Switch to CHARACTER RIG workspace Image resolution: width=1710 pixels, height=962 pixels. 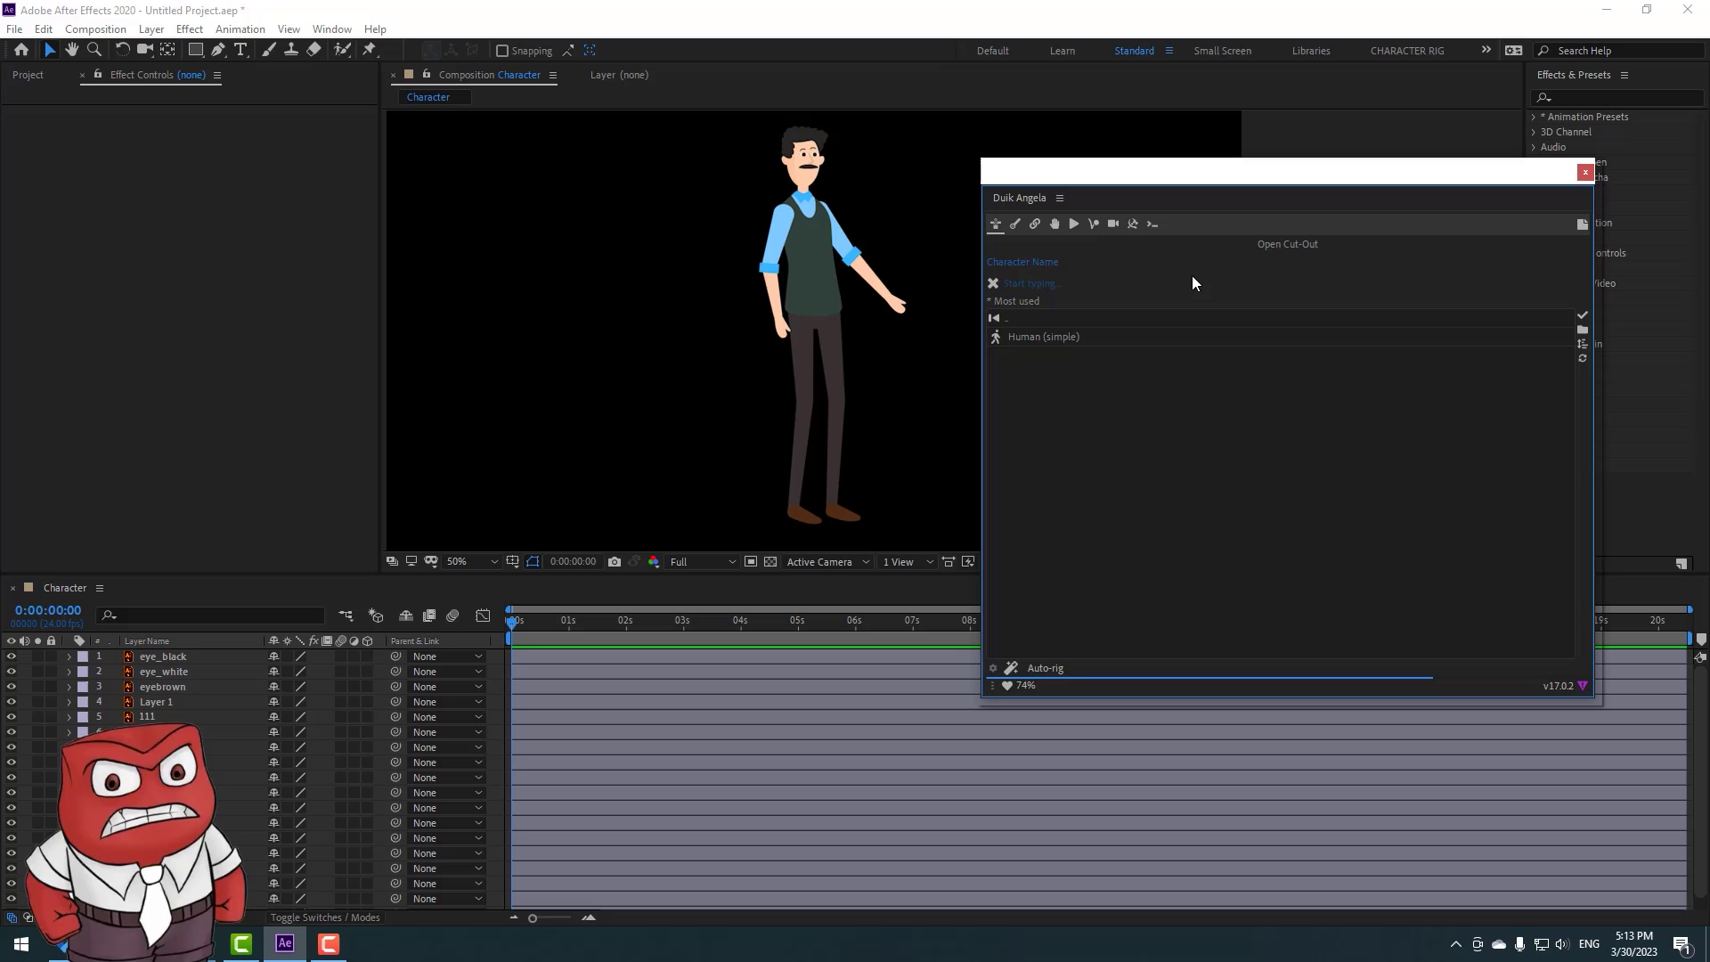(1407, 51)
